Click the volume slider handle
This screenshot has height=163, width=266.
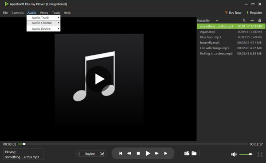pos(250,154)
